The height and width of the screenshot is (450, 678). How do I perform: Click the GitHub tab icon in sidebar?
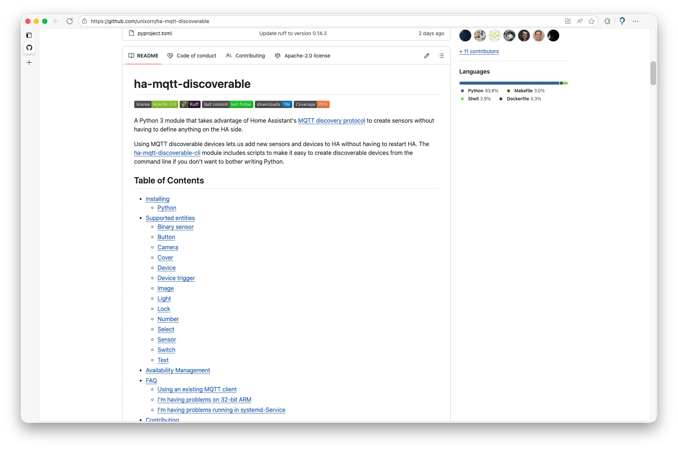click(x=29, y=48)
